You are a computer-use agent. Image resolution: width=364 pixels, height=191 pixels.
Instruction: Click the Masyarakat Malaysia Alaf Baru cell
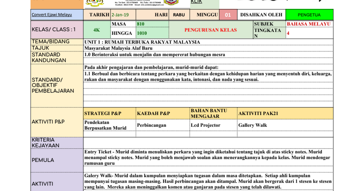pyautogui.click(x=208, y=48)
